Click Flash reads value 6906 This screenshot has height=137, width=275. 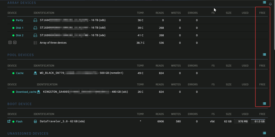[161, 122]
